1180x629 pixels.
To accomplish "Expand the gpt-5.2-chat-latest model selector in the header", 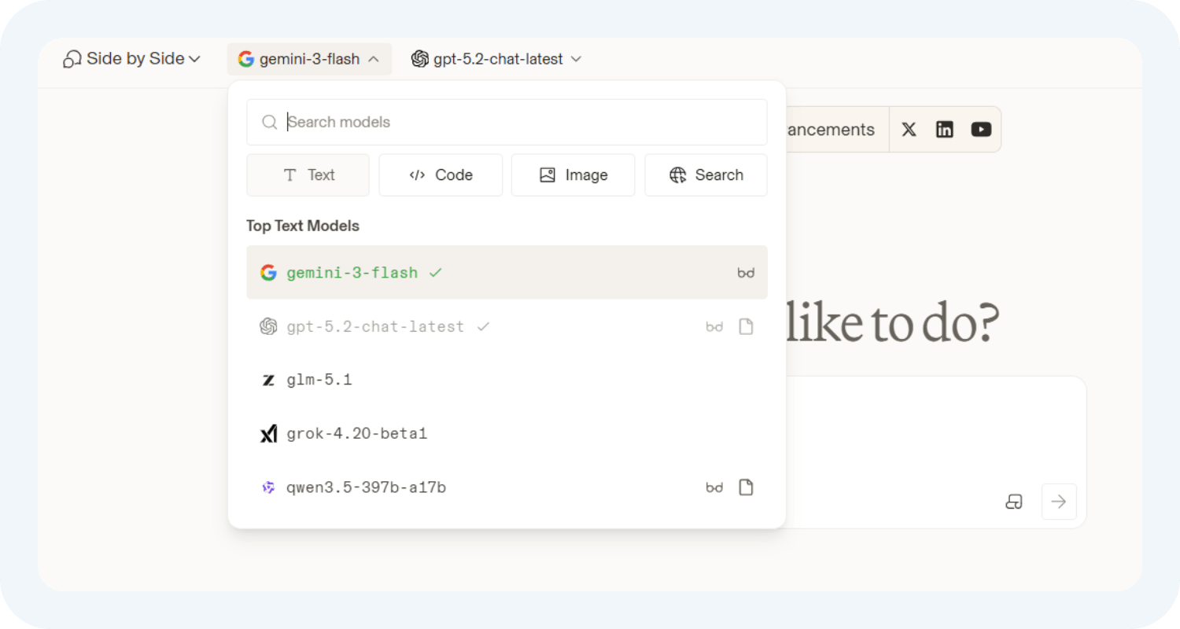I will point(496,59).
